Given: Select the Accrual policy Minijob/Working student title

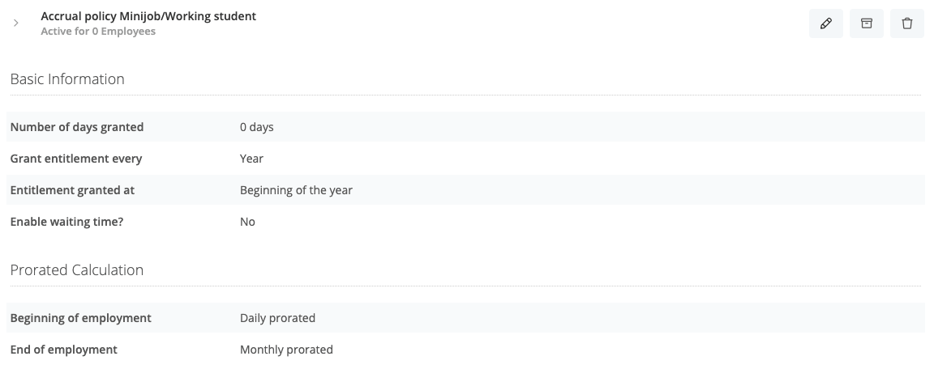Looking at the screenshot, I should pyautogui.click(x=148, y=16).
